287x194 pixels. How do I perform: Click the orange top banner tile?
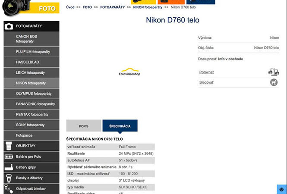coord(171,2)
